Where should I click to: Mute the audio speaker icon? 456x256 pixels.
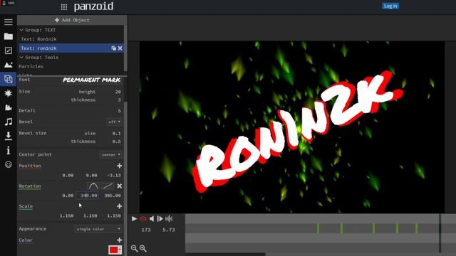point(152,219)
